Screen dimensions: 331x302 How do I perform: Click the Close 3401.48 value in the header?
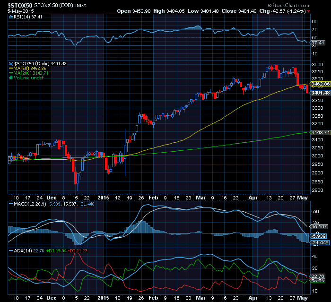239,11
